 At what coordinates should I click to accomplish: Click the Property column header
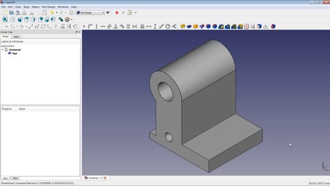coord(7,109)
